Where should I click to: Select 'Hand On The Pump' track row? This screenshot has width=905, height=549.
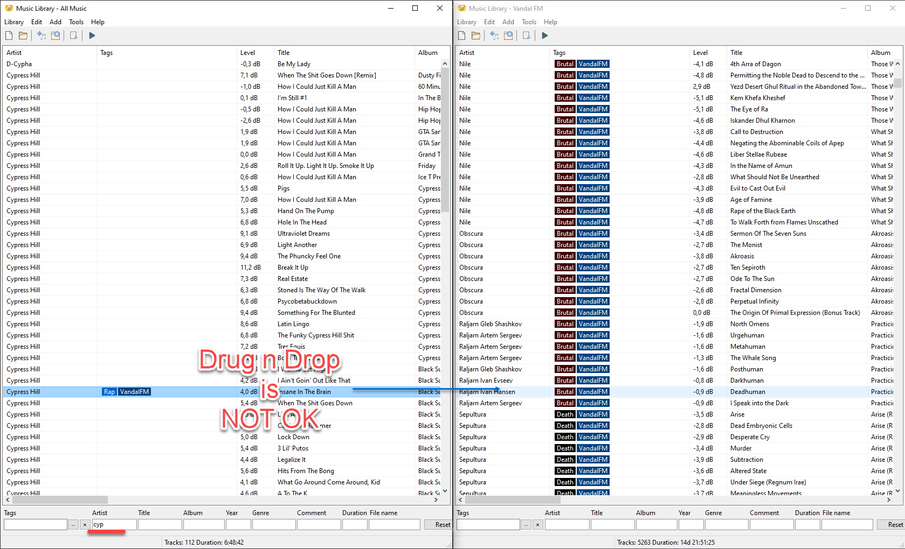pos(223,211)
